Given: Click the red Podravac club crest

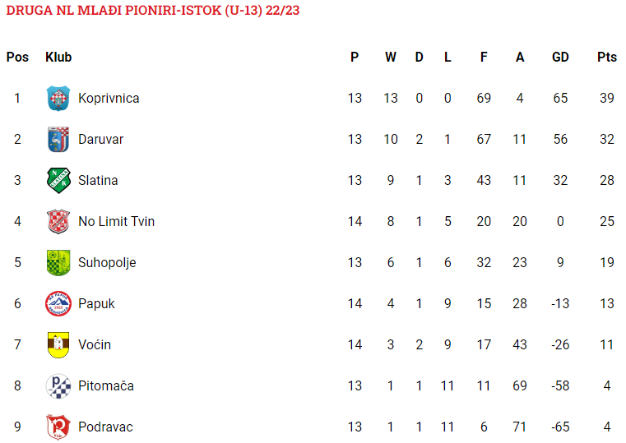Looking at the screenshot, I should (58, 427).
